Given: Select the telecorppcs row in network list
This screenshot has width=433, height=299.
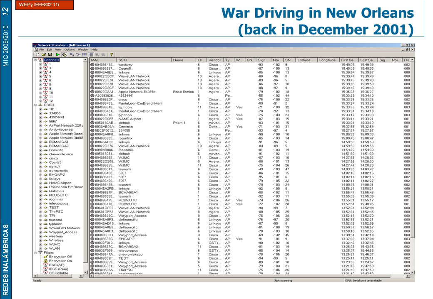Looking at the screenshot, I should 250,250.
